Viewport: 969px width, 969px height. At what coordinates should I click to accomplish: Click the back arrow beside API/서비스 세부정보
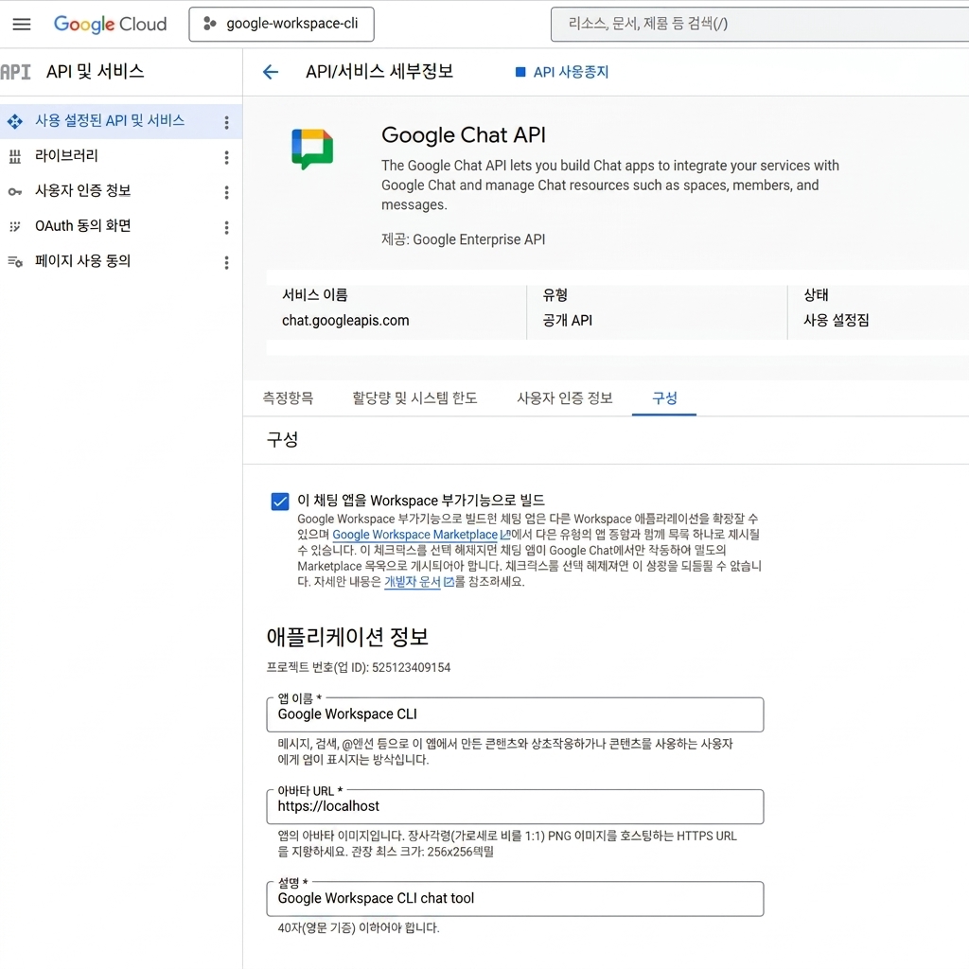271,72
